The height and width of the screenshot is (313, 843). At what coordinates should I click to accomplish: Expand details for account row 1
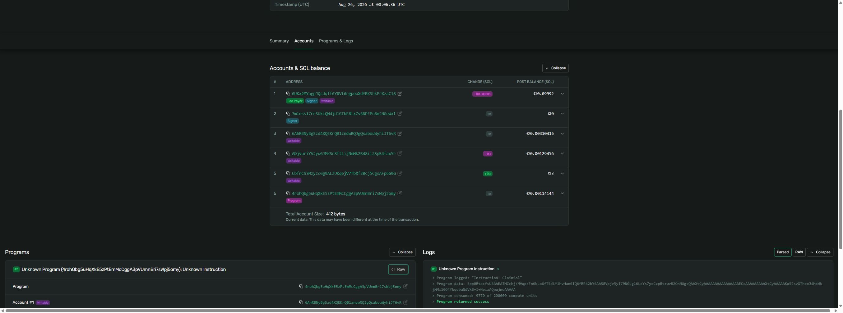[562, 94]
